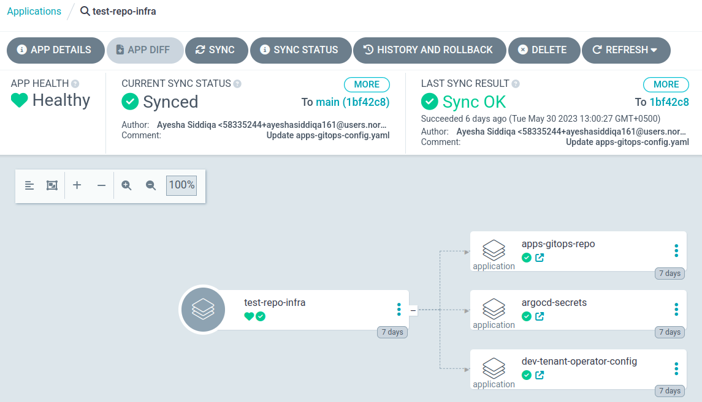Image resolution: width=702 pixels, height=402 pixels.
Task: Open the argocd-secrets external link icon
Action: click(540, 316)
